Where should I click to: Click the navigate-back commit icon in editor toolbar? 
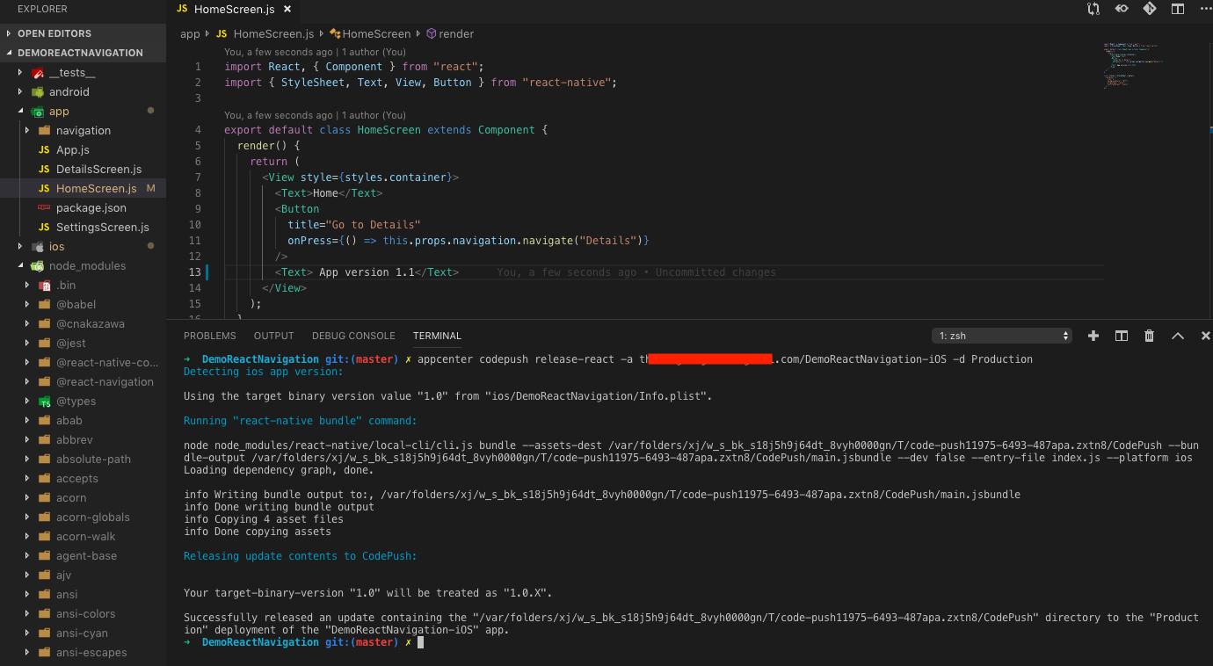pos(1122,9)
